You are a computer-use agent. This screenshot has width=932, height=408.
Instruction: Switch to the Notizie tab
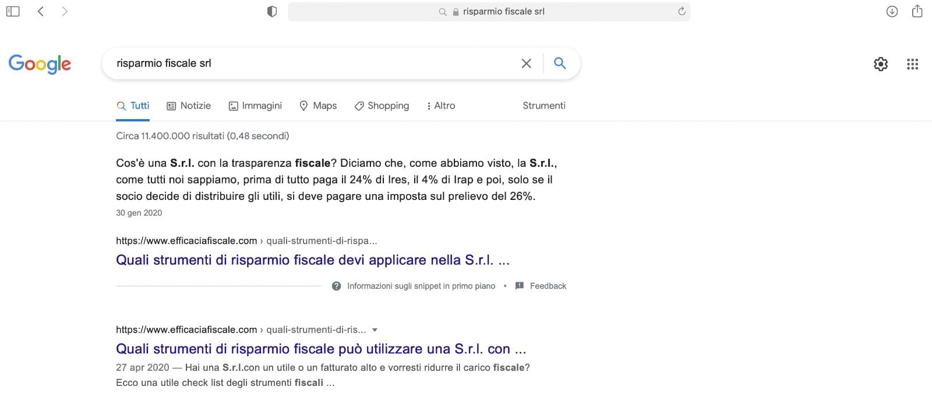(x=189, y=106)
